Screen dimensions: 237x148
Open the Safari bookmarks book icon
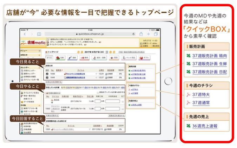(39, 34)
